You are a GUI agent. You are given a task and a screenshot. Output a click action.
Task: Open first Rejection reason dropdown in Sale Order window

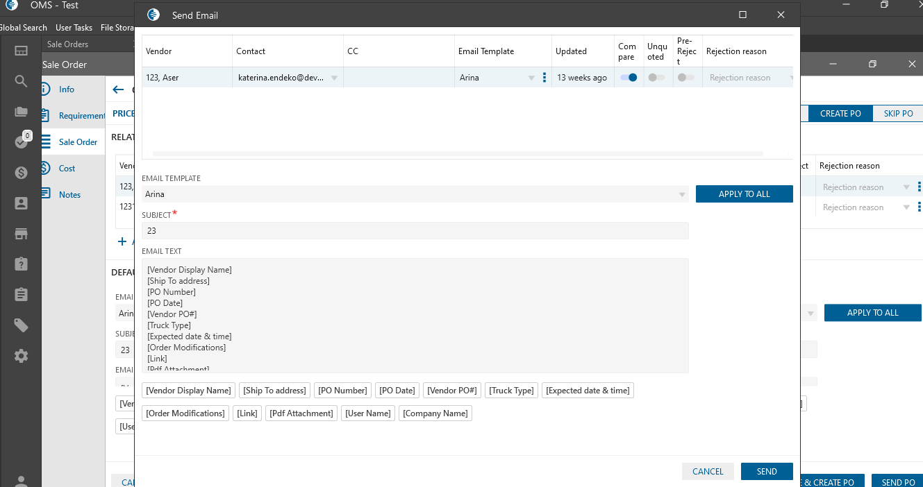coord(906,187)
